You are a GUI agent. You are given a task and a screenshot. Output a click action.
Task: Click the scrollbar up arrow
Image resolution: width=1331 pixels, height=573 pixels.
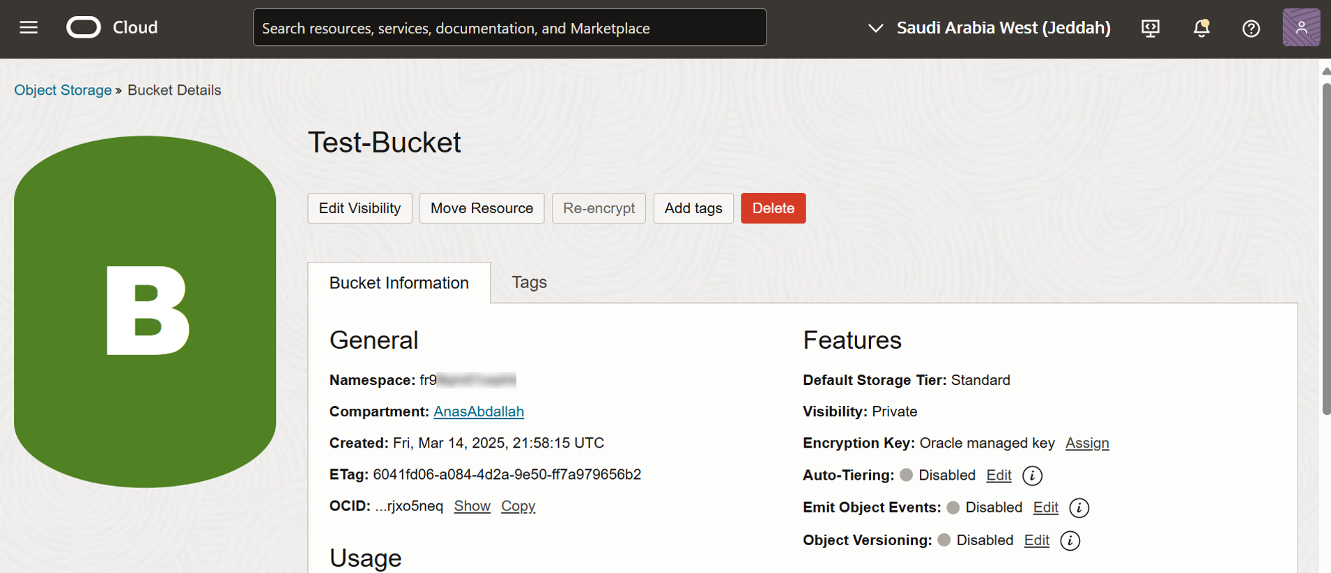(1326, 70)
